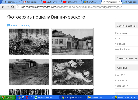Open the Проводник taskbar group dropdown arrow
Image resolution: width=138 pixels, height=100 pixels.
tap(112, 97)
